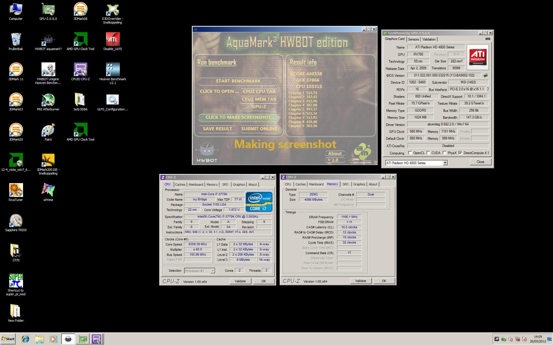Click Bus Interface question mark icon
Viewport: 553px width, 345px height.
[488, 89]
